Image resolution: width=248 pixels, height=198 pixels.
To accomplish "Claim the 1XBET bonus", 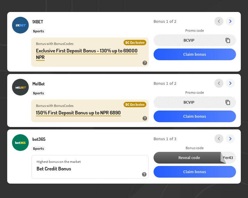I will coord(195,55).
